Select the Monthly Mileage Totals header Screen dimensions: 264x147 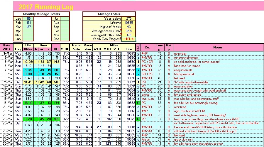click(41, 14)
